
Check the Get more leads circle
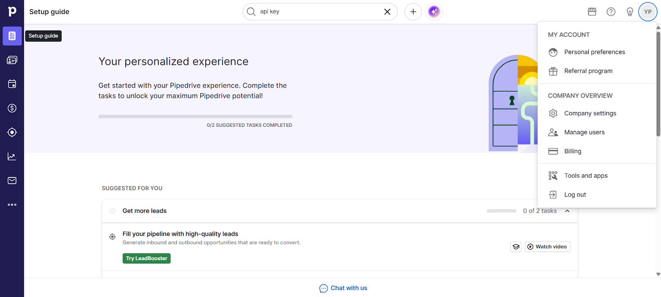pyautogui.click(x=112, y=211)
